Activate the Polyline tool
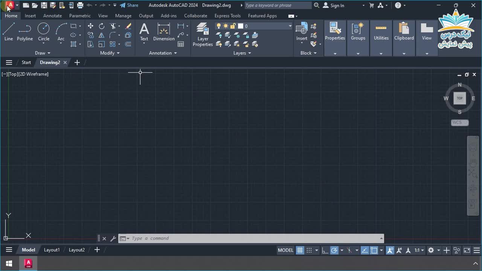The height and width of the screenshot is (271, 482). point(25,32)
